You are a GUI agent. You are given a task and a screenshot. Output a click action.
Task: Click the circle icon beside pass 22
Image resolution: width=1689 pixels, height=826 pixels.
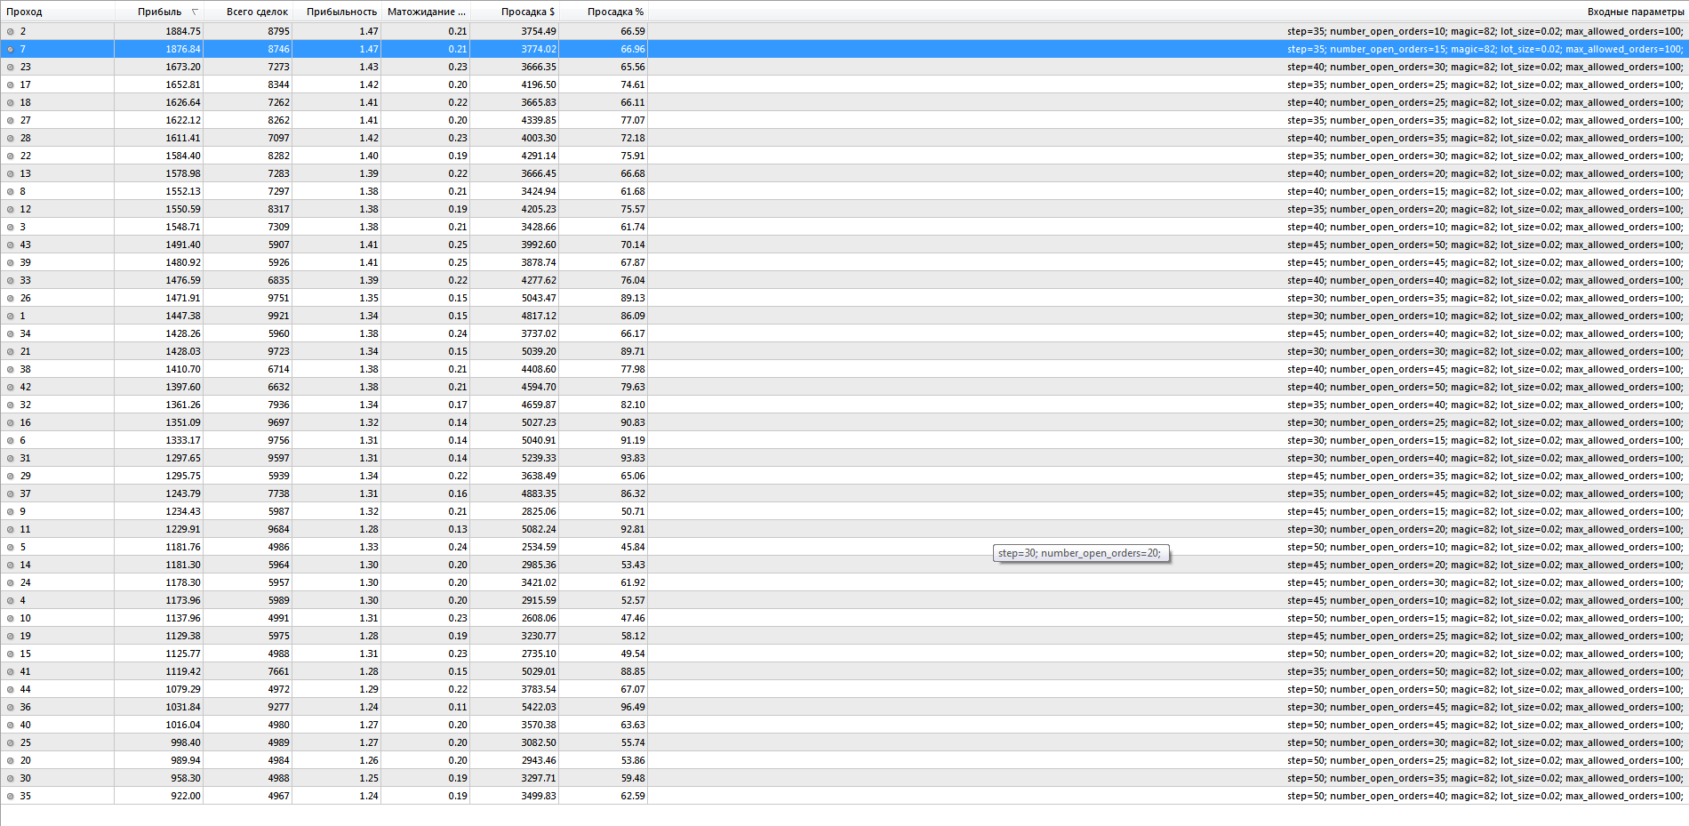coord(11,156)
